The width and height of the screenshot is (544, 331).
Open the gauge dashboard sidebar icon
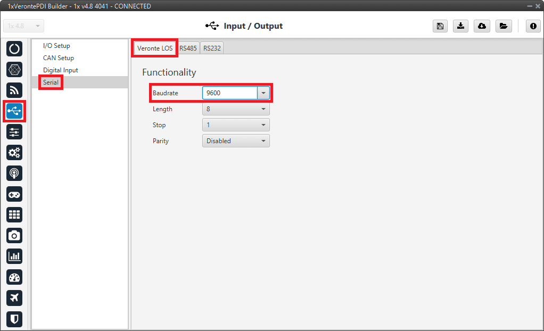coord(14,277)
